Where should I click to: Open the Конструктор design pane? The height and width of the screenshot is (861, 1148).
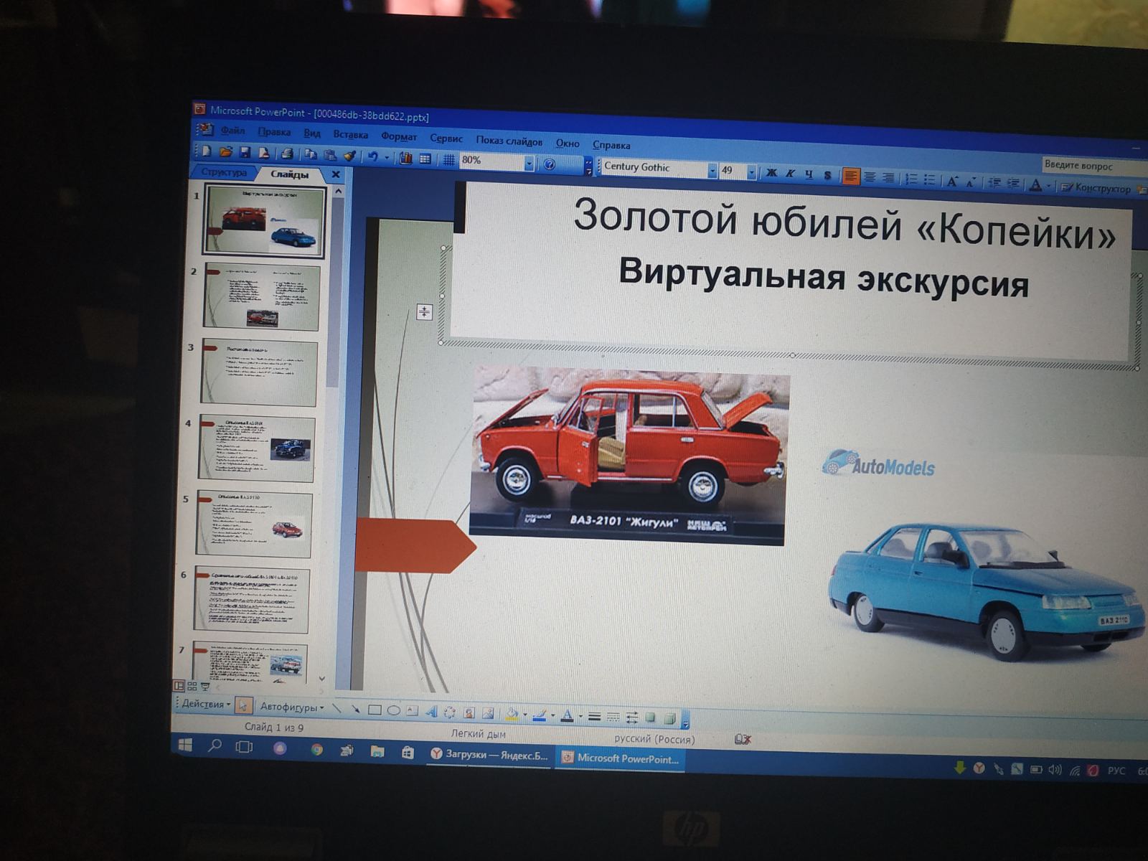(x=1096, y=188)
